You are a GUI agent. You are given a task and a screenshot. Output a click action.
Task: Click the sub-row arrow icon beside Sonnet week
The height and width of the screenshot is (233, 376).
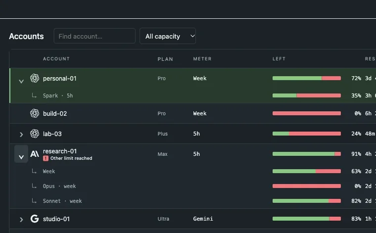coord(34,201)
